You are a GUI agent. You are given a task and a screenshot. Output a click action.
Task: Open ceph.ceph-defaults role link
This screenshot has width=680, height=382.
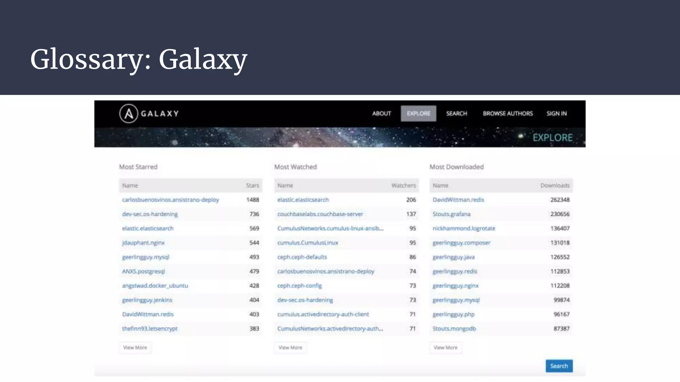pos(302,257)
